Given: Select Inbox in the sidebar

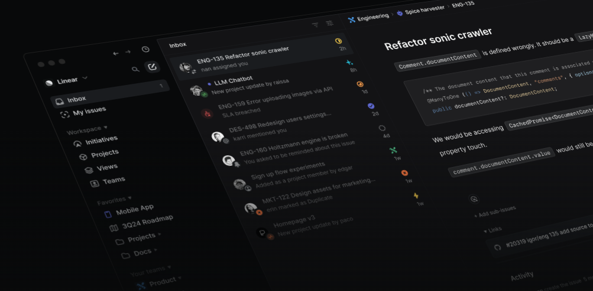Looking at the screenshot, I should coord(110,94).
